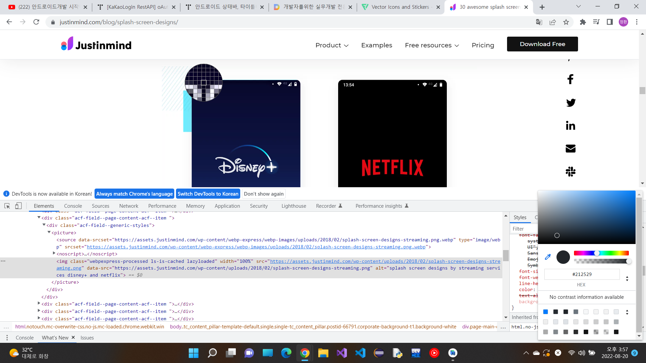This screenshot has height=363, width=646.
Task: Open the Product dropdown menu
Action: coord(332,45)
